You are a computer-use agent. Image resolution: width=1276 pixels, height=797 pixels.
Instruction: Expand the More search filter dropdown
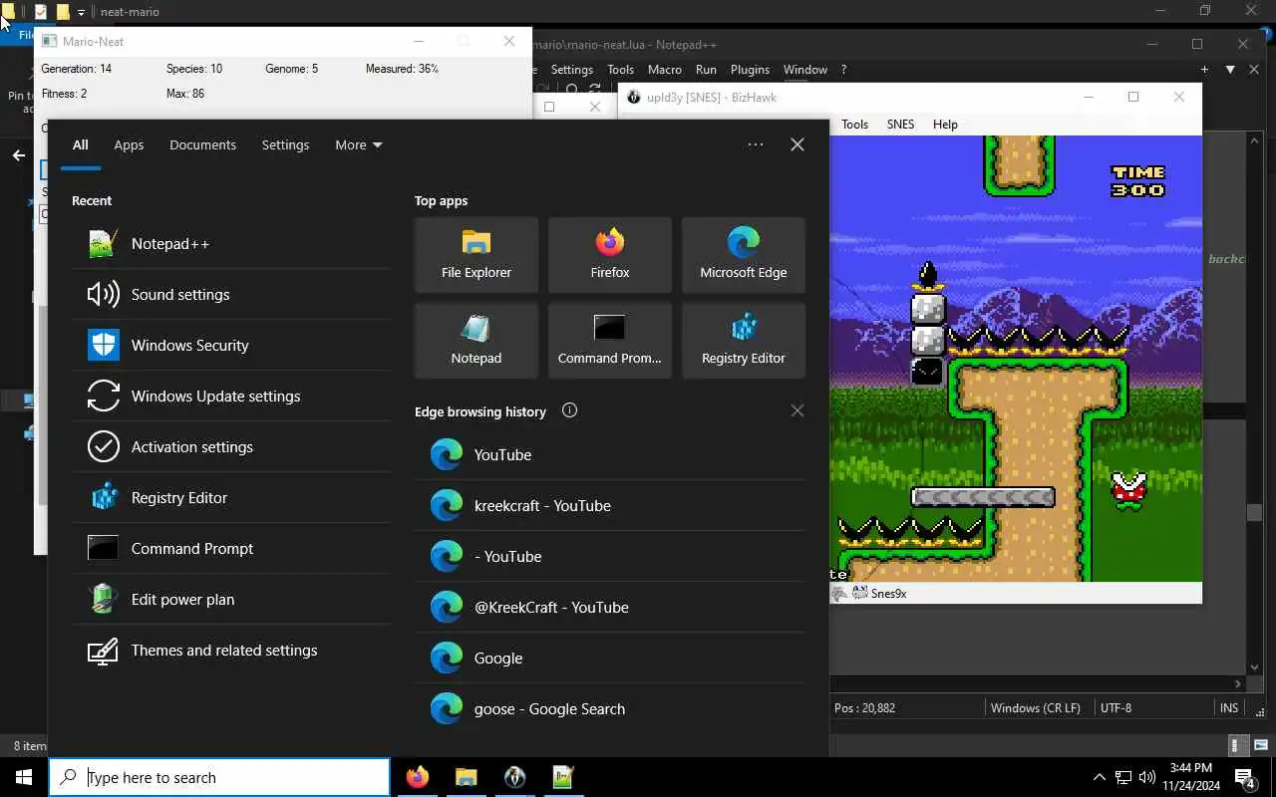pos(358,144)
